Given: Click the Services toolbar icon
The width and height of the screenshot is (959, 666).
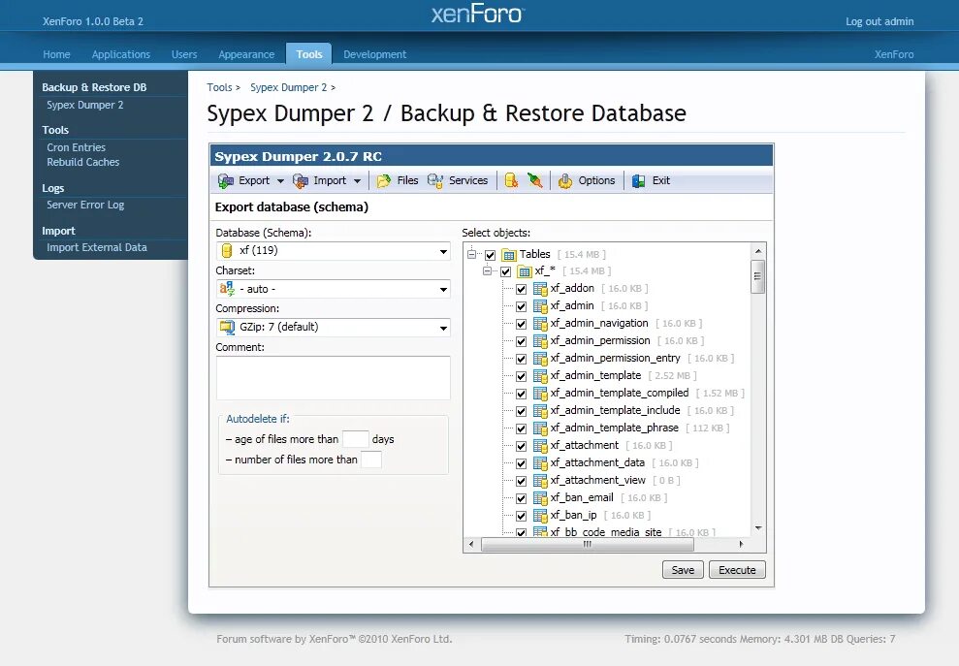Looking at the screenshot, I should coord(434,181).
